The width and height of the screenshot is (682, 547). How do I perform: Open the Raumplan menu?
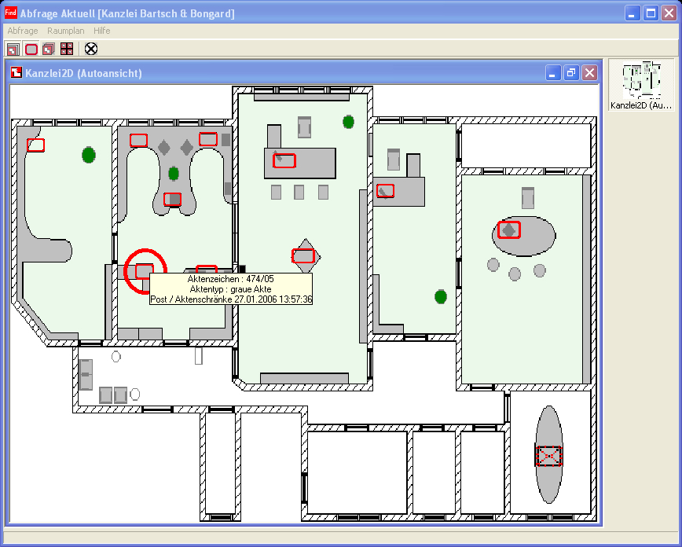(66, 31)
